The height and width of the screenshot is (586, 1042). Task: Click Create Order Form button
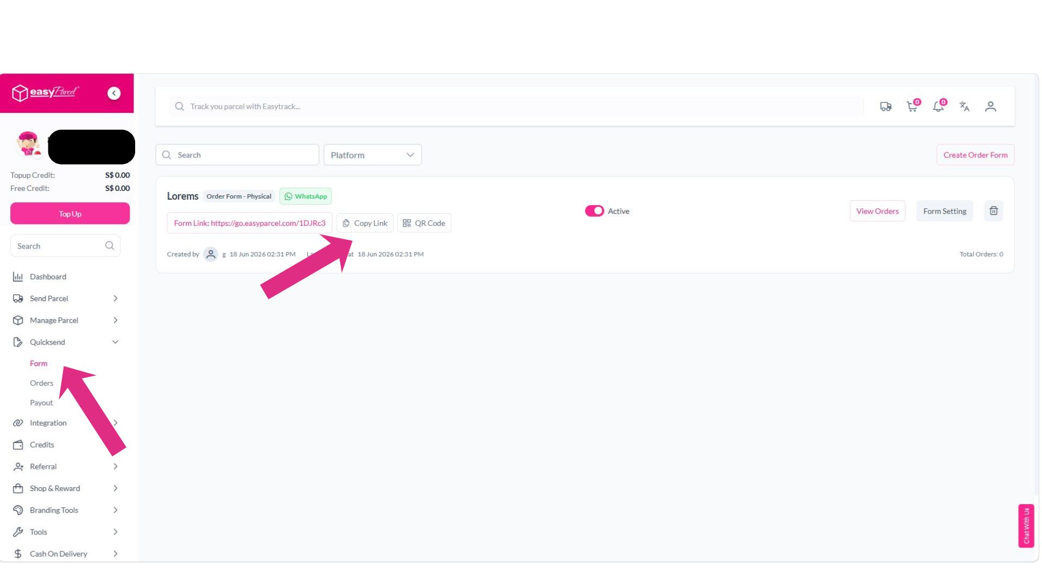click(975, 155)
